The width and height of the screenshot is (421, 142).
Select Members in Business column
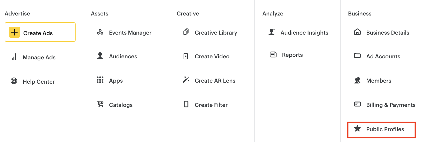tap(379, 81)
